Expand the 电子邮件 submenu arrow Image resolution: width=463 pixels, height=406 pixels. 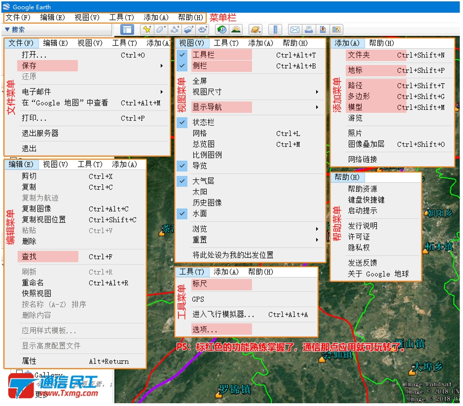tap(162, 92)
